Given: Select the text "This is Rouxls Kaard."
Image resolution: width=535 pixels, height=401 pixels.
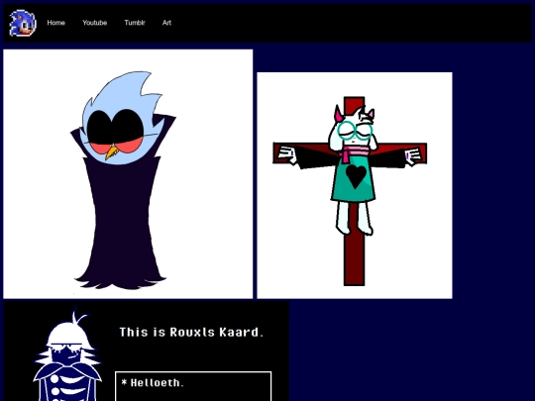Looking at the screenshot, I should pos(191,332).
